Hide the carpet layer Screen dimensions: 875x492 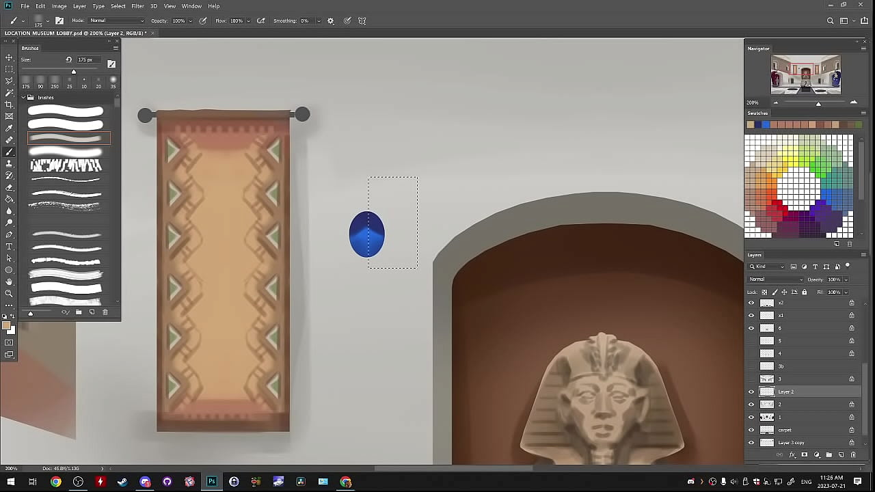(751, 430)
